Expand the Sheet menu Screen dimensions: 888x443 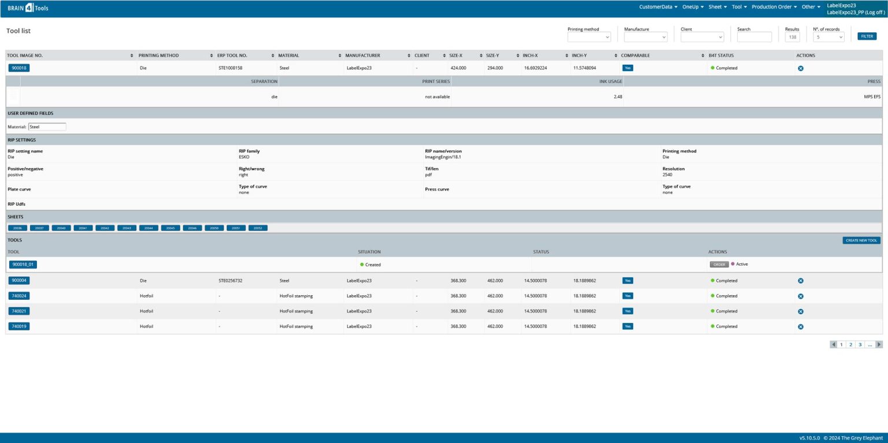pos(717,7)
